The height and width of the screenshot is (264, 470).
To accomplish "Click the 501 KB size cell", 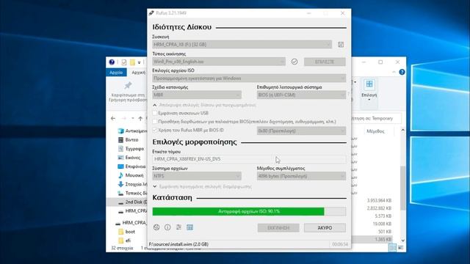I will tap(385, 232).
